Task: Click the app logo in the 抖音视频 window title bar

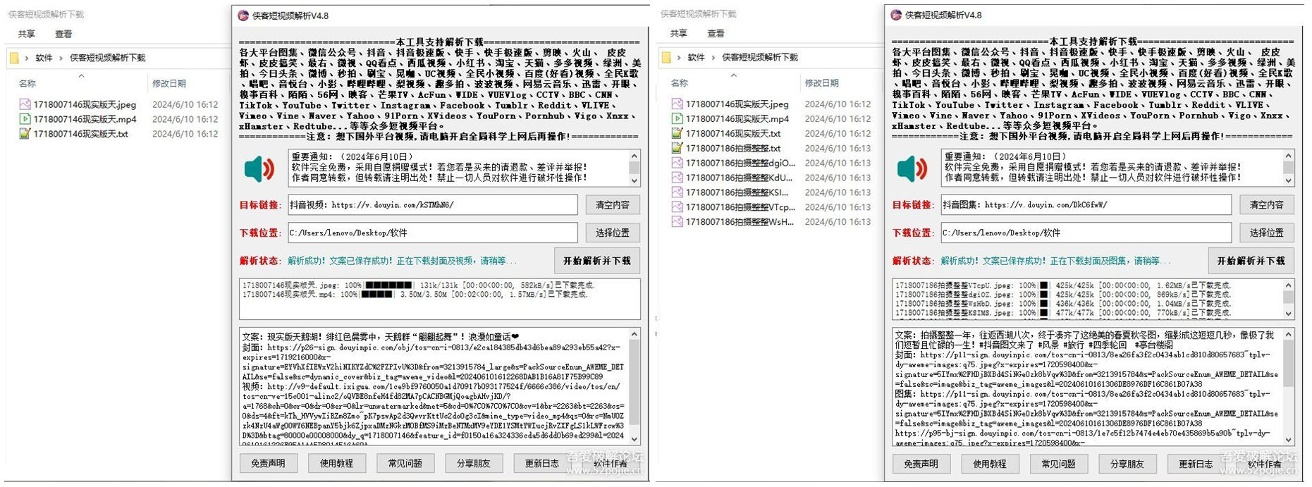Action: click(243, 15)
